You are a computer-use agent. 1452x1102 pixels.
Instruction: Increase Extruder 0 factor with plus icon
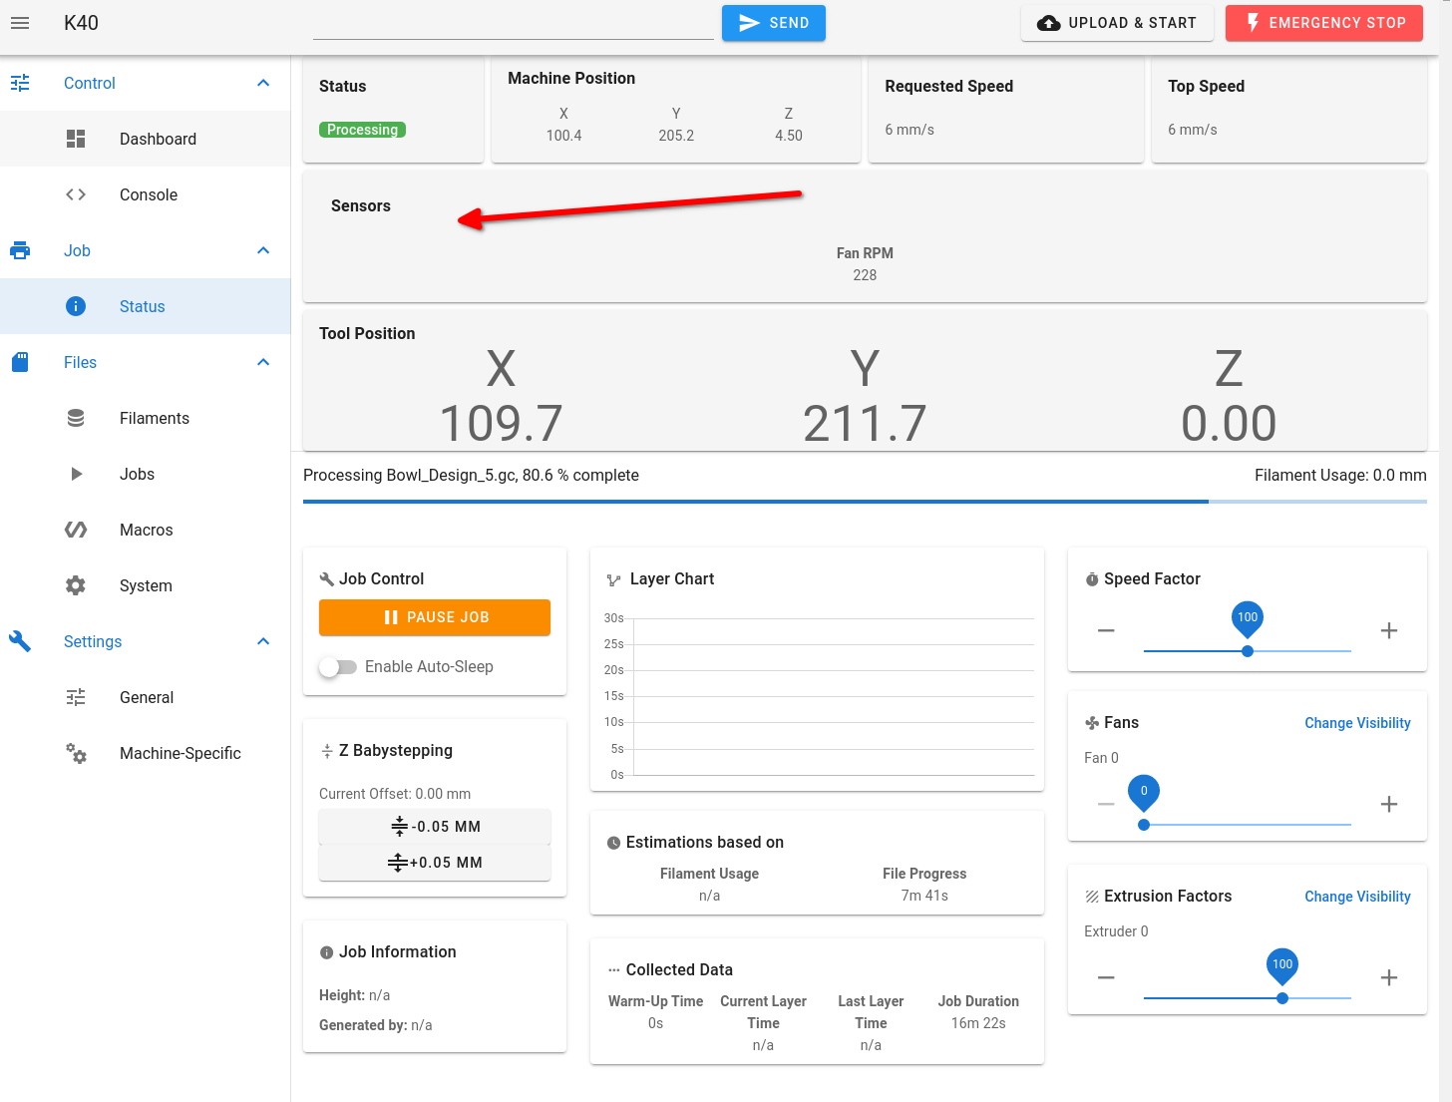[x=1389, y=977]
